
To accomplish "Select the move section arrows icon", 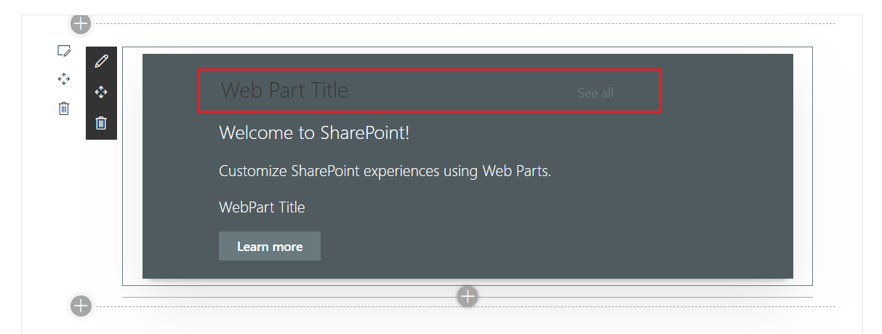I will pyautogui.click(x=64, y=79).
